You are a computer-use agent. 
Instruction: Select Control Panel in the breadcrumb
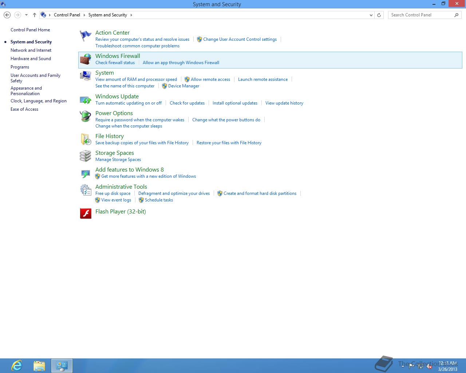click(67, 15)
